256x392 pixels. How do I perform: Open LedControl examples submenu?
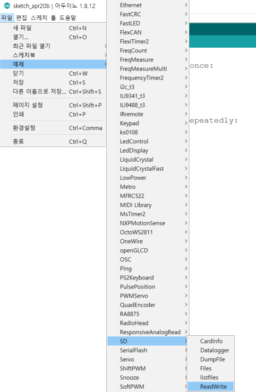tap(148, 141)
